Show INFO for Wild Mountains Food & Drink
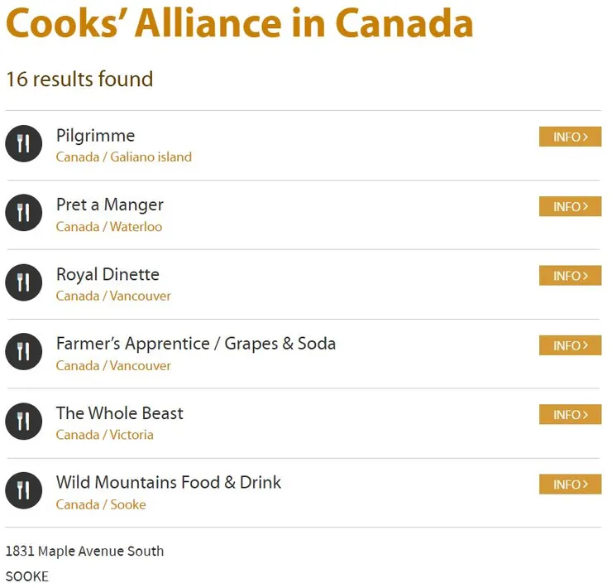This screenshot has height=588, width=612. (x=570, y=484)
